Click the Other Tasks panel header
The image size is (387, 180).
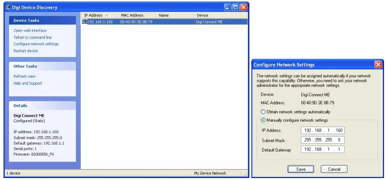(42, 66)
